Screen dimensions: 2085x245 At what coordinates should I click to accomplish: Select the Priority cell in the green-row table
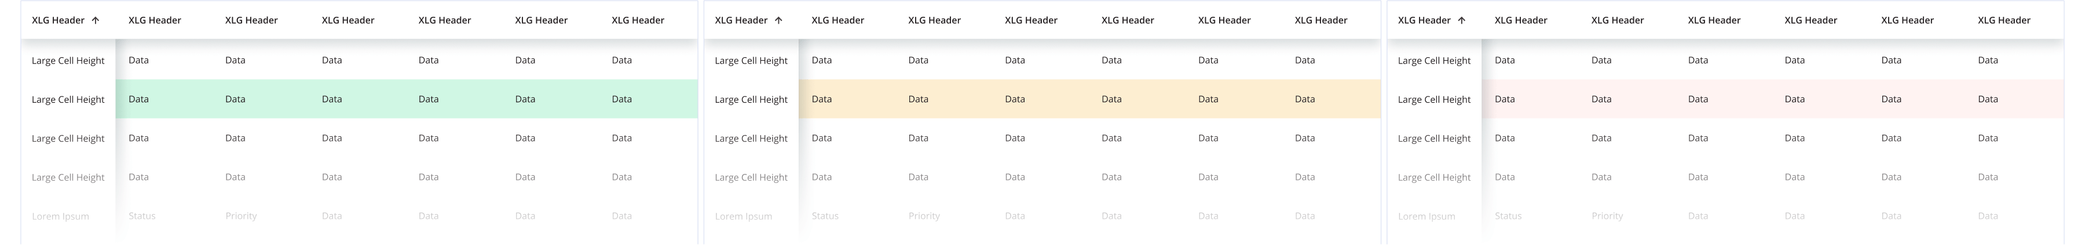point(240,216)
